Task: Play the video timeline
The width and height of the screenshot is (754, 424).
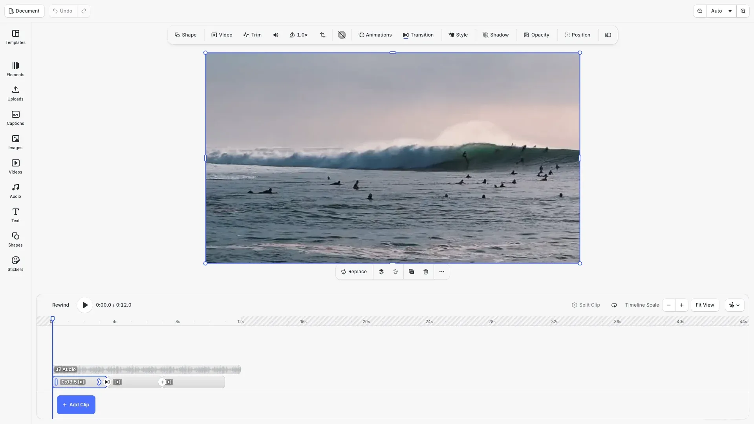Action: point(85,305)
